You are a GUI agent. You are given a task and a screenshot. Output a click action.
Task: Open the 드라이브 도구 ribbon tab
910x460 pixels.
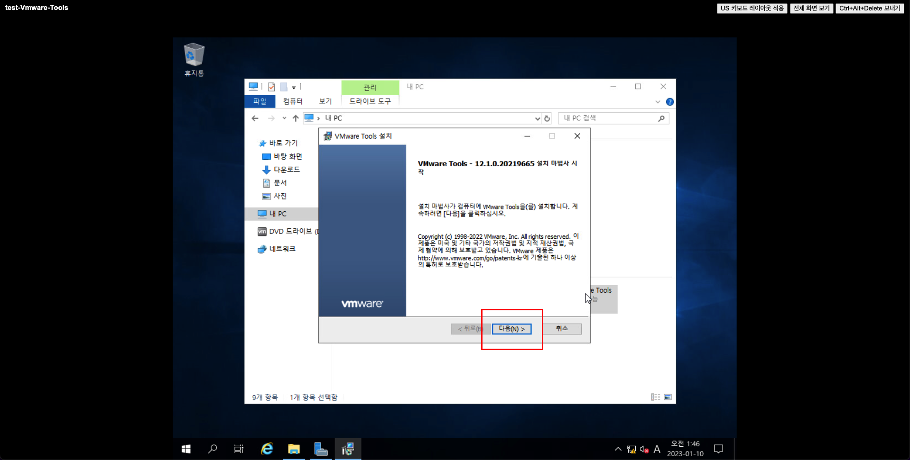(x=370, y=101)
